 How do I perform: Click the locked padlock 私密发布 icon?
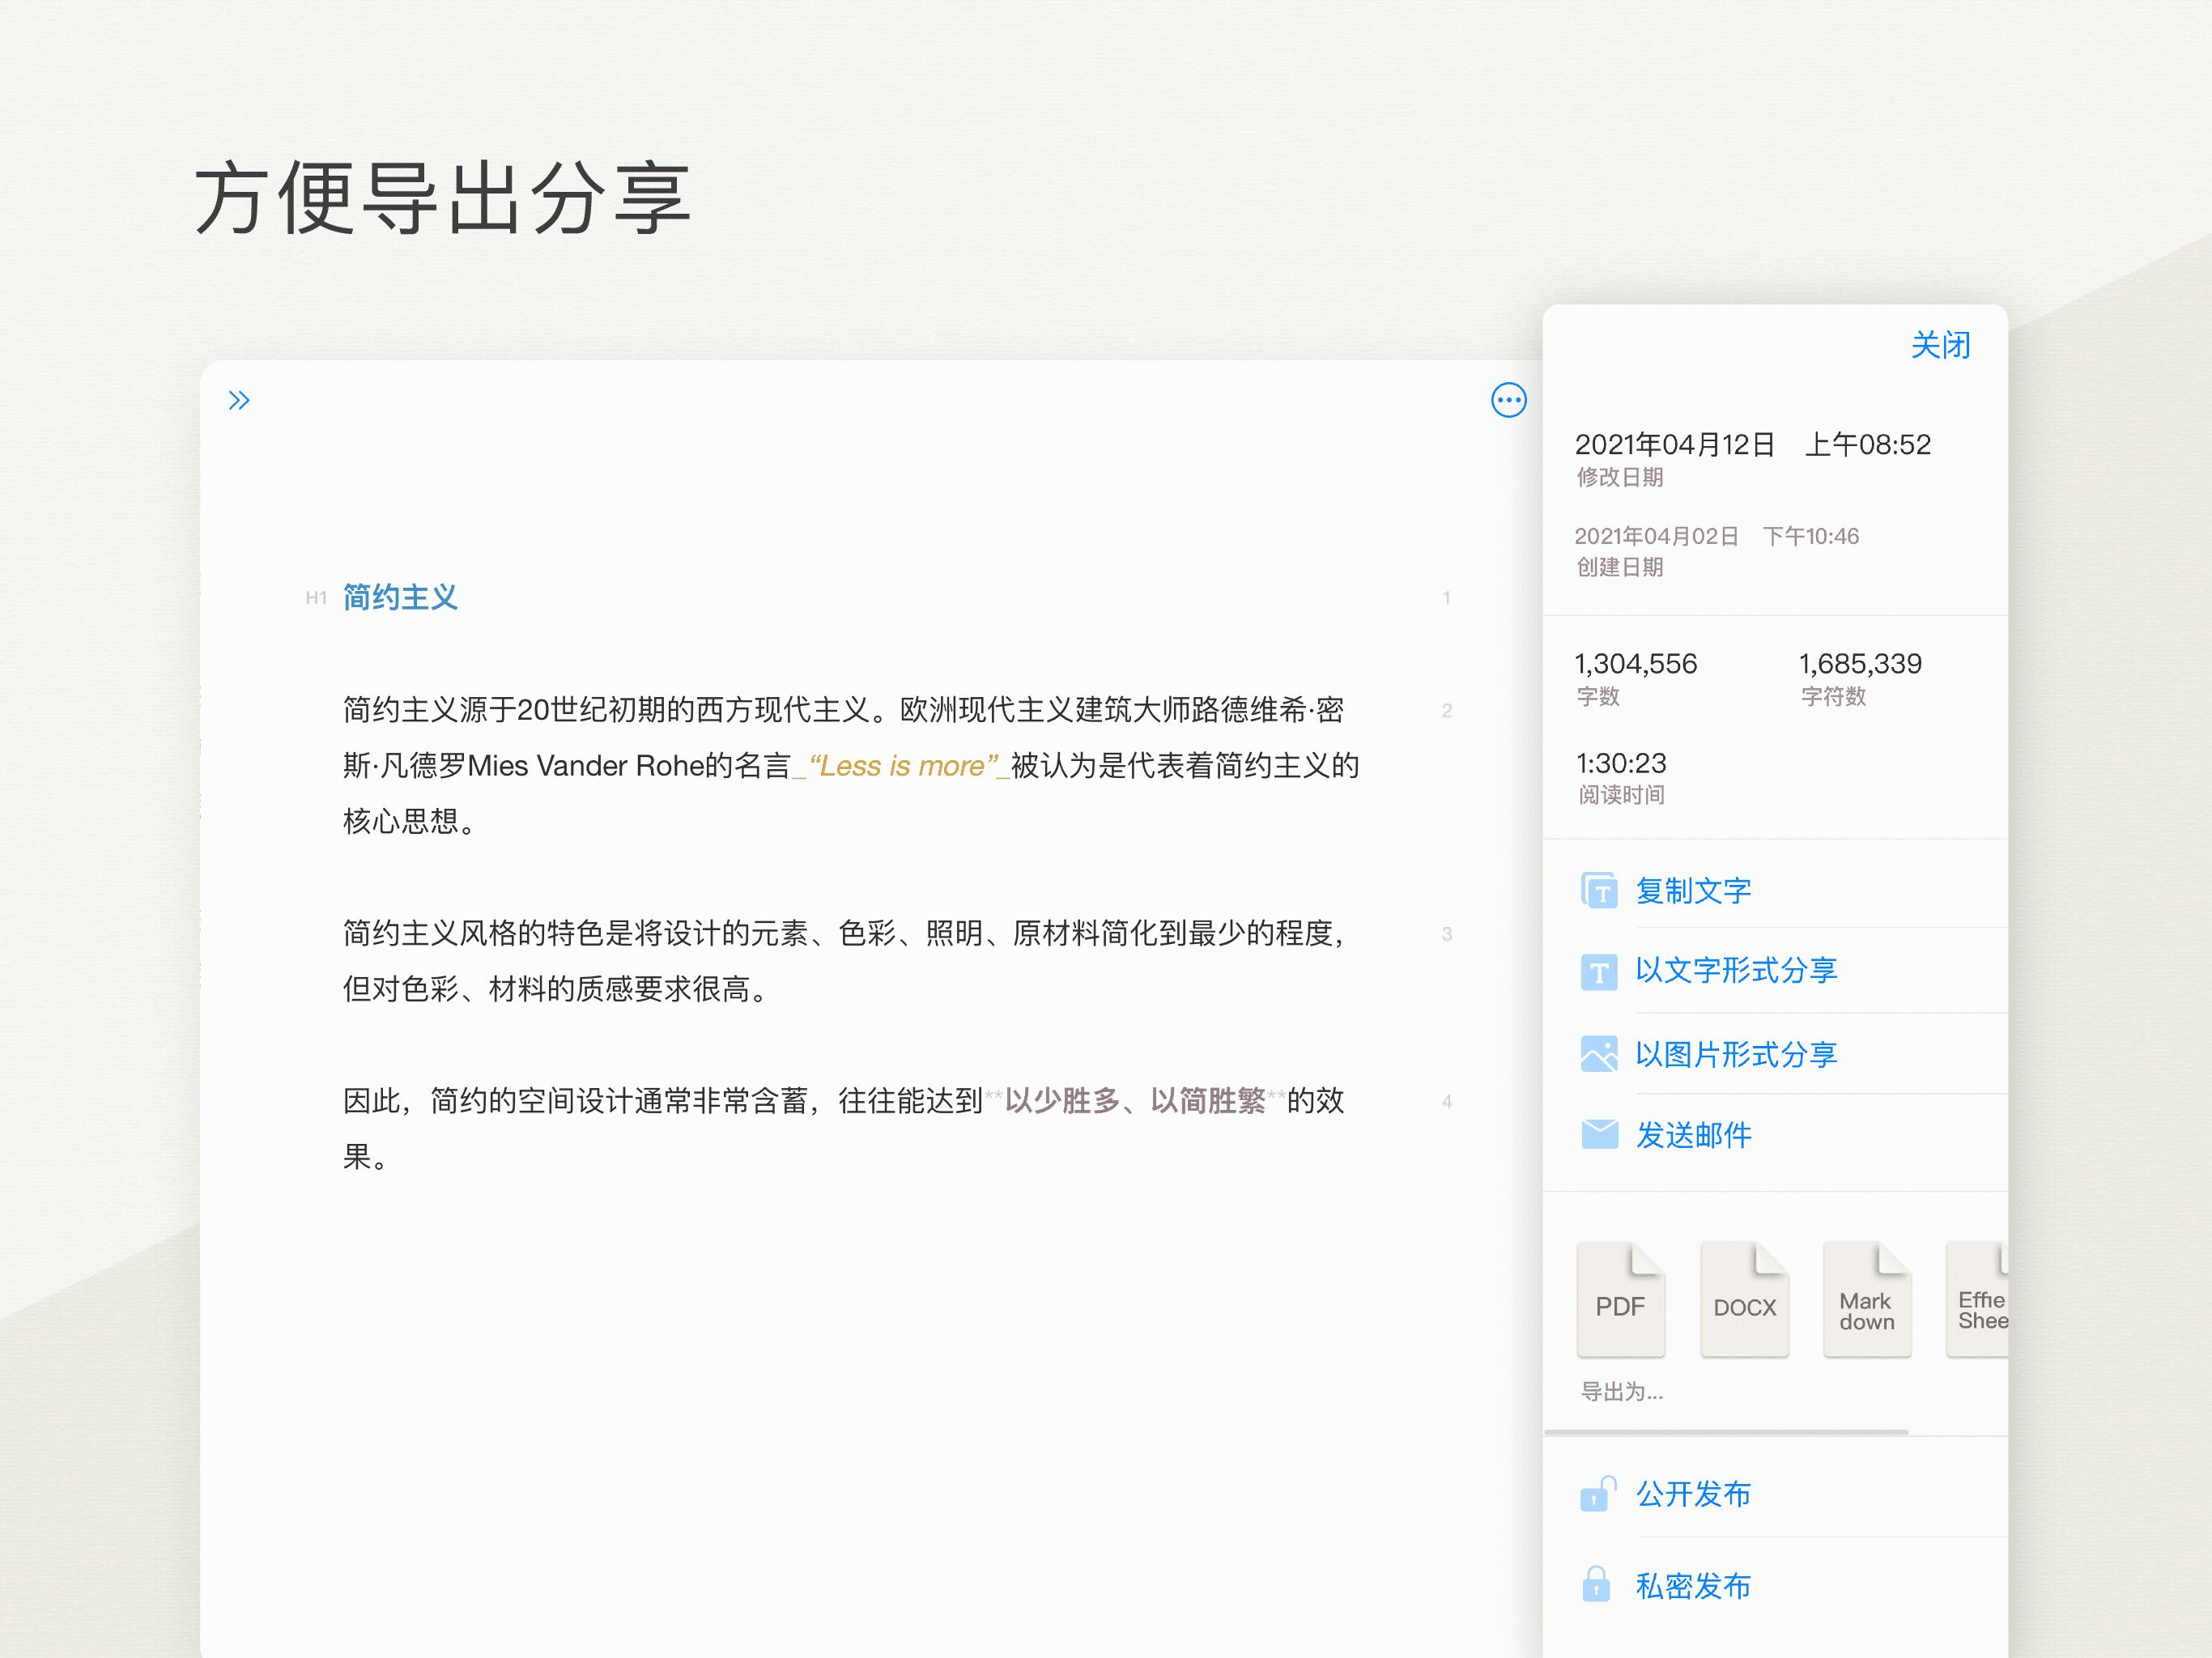point(1597,1586)
